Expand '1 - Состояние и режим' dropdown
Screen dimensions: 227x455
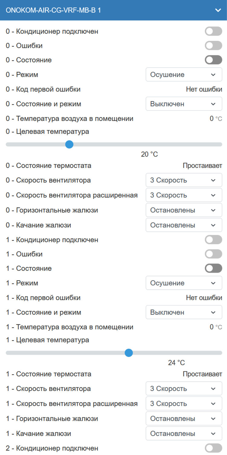click(184, 312)
